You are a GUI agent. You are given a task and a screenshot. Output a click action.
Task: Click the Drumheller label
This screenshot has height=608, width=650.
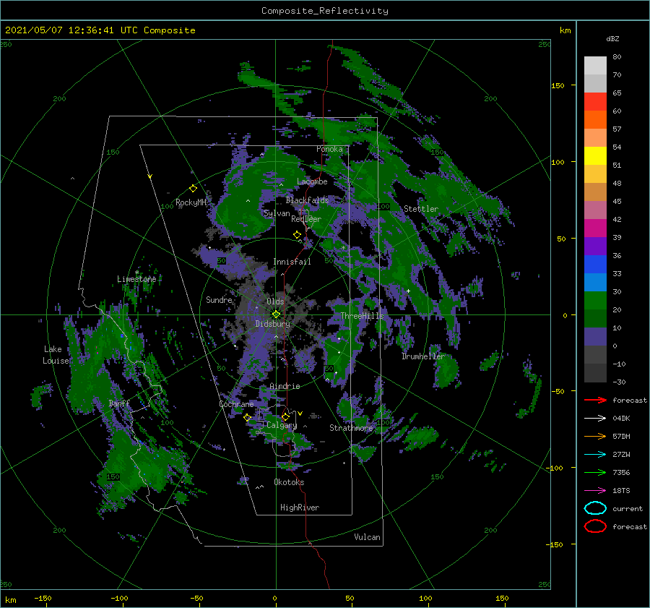coord(423,356)
